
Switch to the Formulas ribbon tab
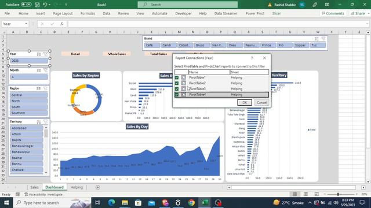point(88,13)
